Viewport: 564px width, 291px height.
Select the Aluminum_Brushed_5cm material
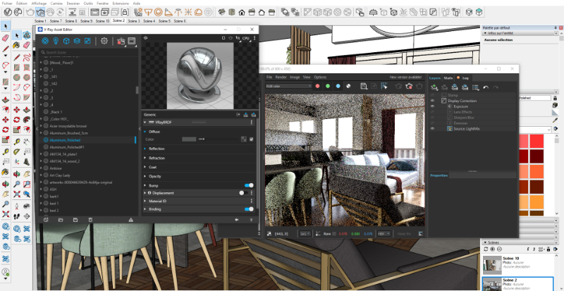click(x=68, y=132)
